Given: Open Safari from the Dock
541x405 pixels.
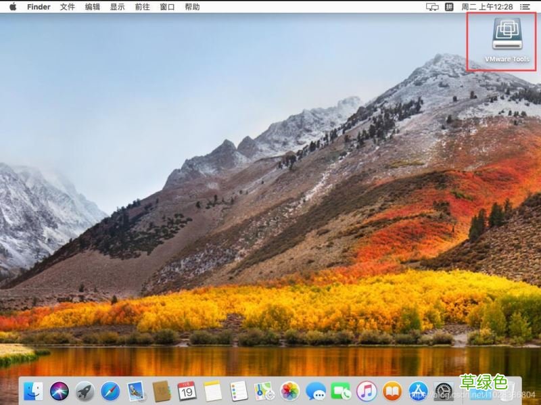Looking at the screenshot, I should (x=110, y=390).
